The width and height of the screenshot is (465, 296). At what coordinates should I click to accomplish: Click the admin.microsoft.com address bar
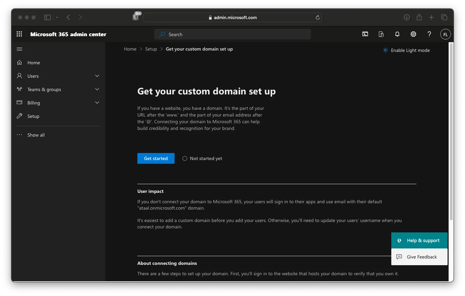232,17
